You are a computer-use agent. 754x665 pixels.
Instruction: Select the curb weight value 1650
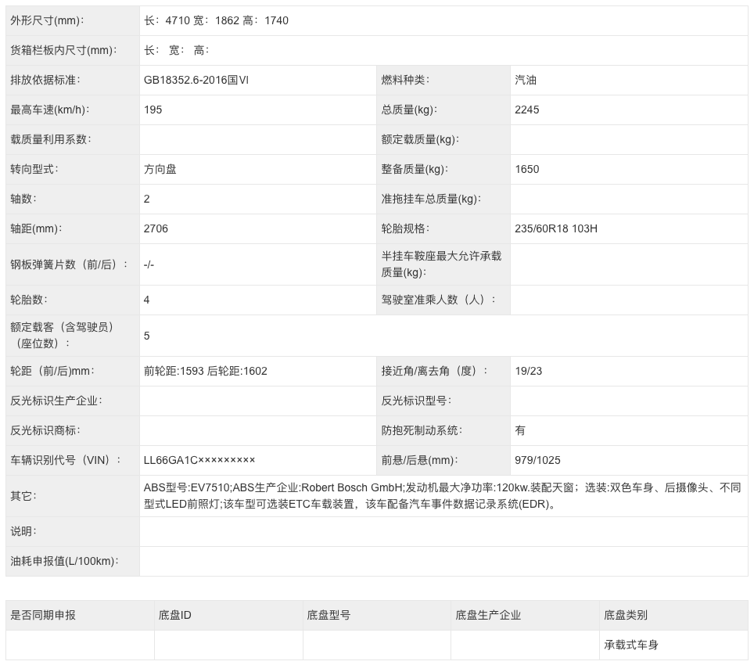pos(527,169)
